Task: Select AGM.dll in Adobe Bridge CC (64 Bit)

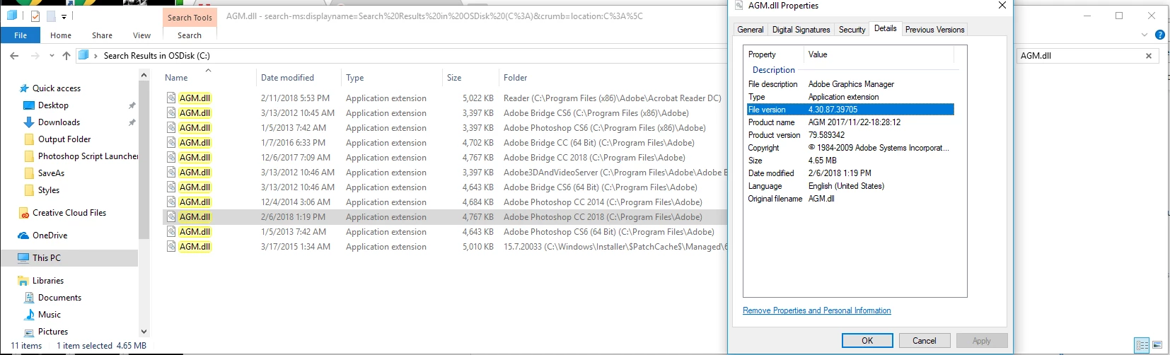Action: [446, 143]
